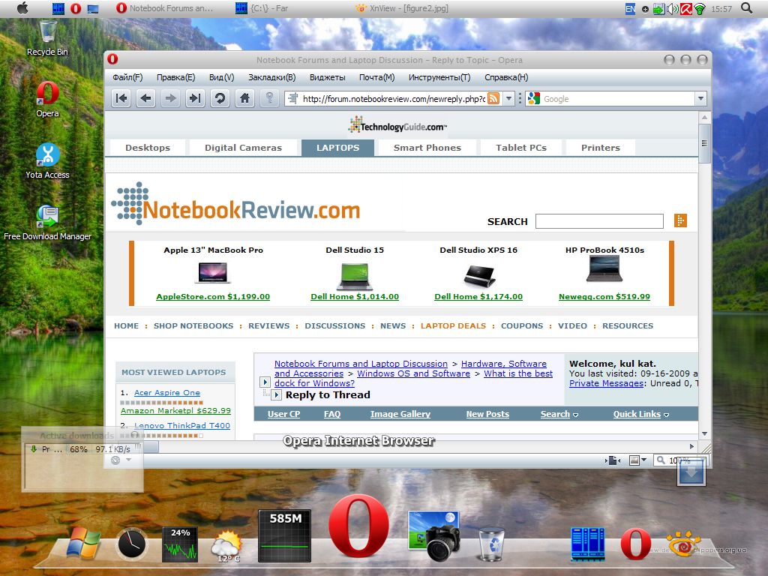Image resolution: width=768 pixels, height=576 pixels.
Task: Select the LAPTOPS site tab
Action: tap(337, 148)
